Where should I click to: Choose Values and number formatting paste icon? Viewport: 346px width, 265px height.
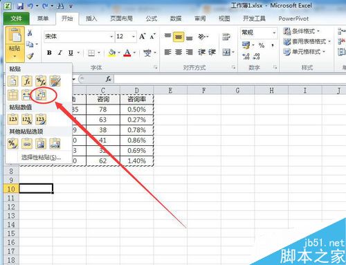(x=27, y=120)
